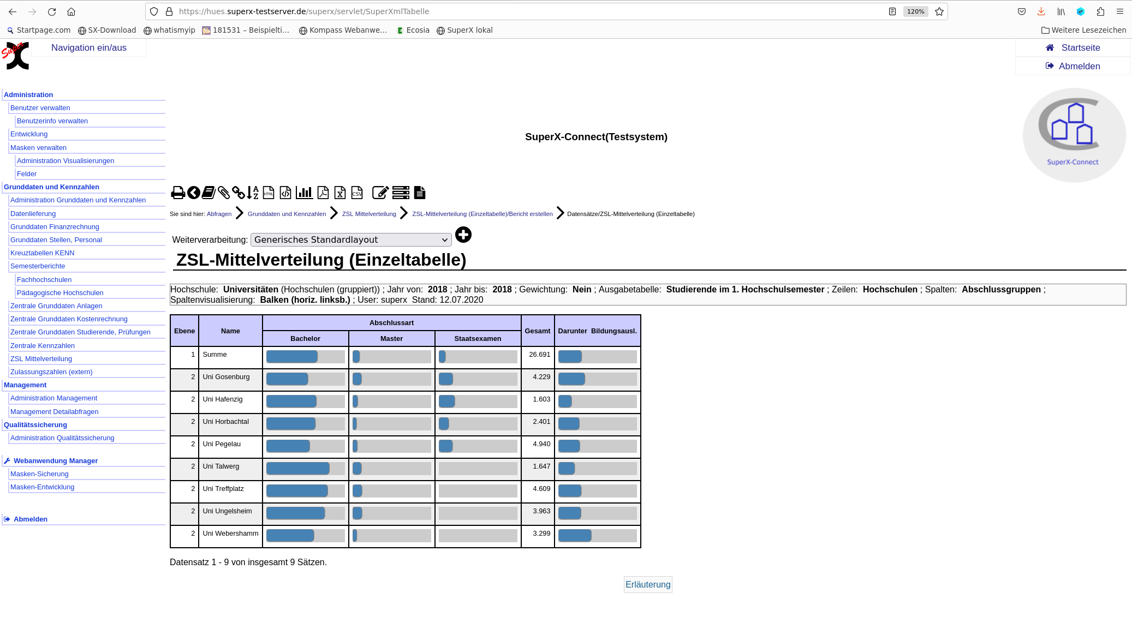Click the HTML export icon
Image resolution: width=1132 pixels, height=623 pixels.
point(269,193)
